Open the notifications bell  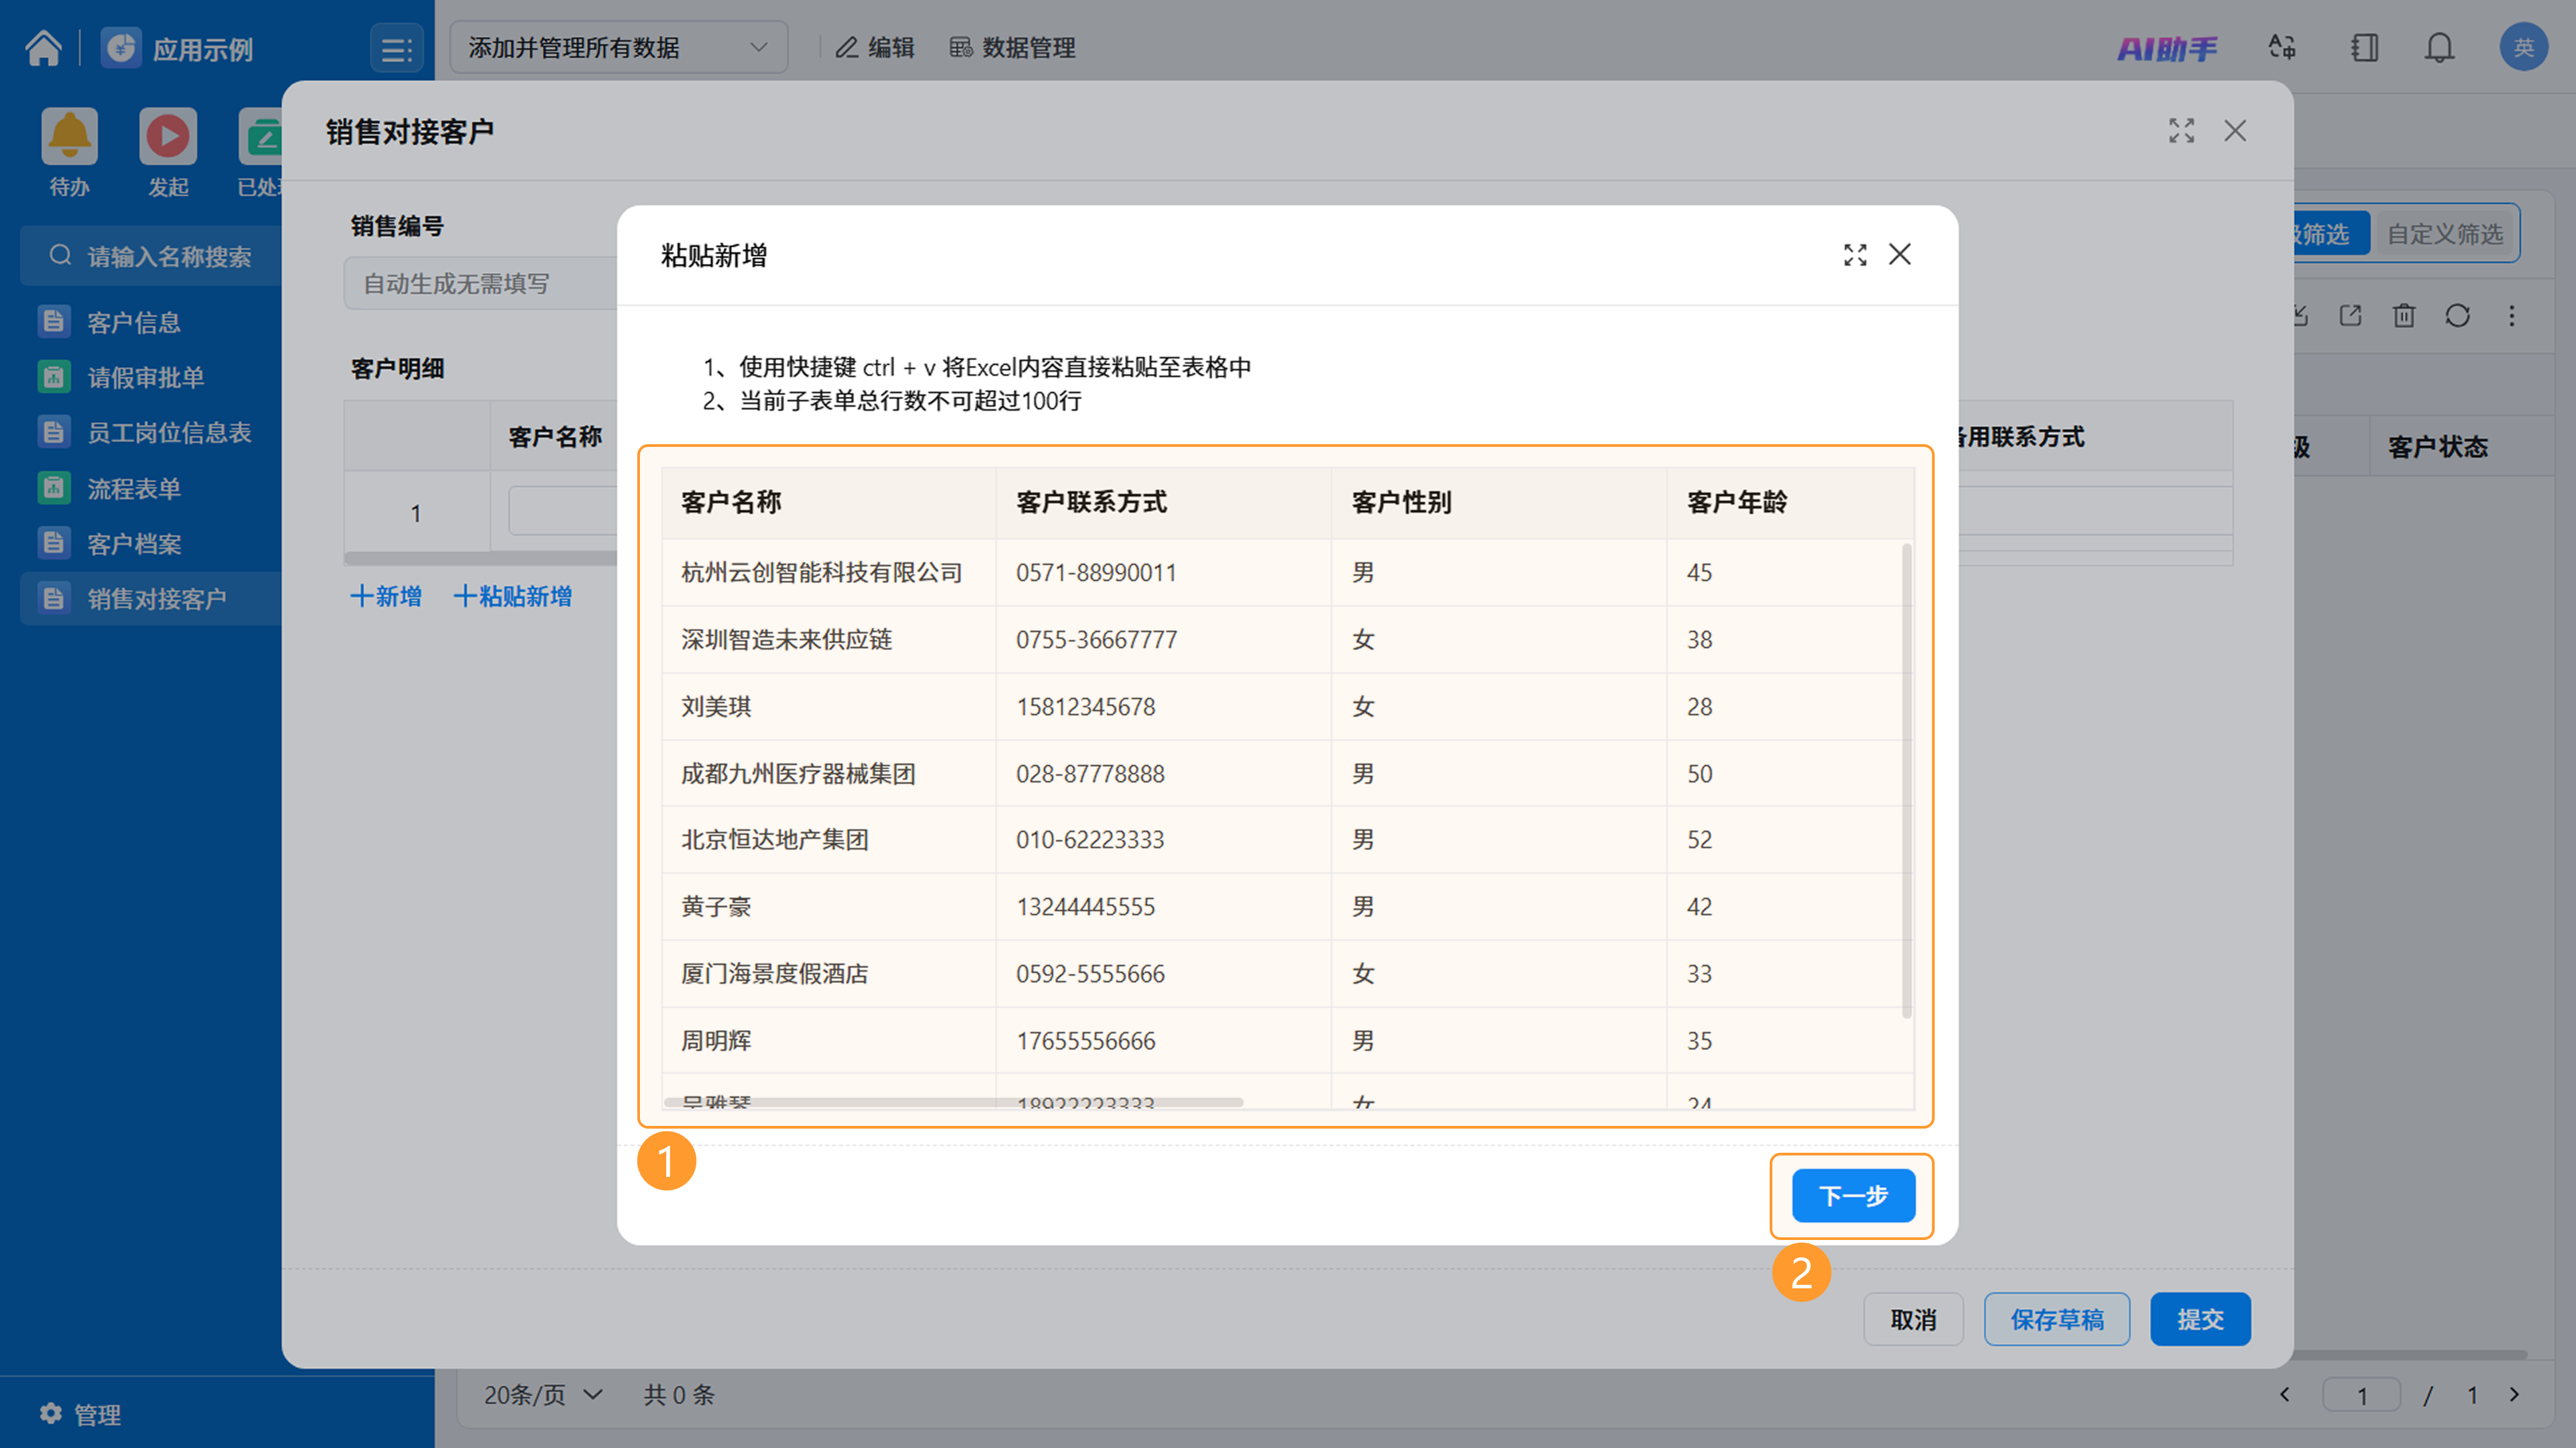point(2440,47)
